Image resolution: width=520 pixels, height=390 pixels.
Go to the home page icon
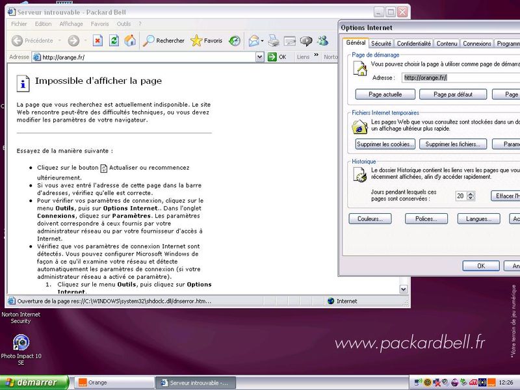(130, 40)
